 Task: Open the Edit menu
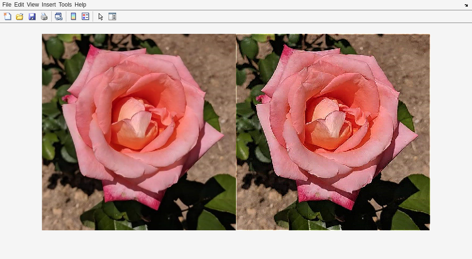click(x=19, y=5)
